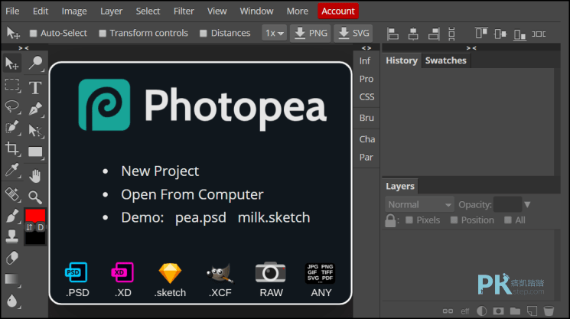Click the align horizontal centers icon
The image size is (570, 319).
click(413, 34)
